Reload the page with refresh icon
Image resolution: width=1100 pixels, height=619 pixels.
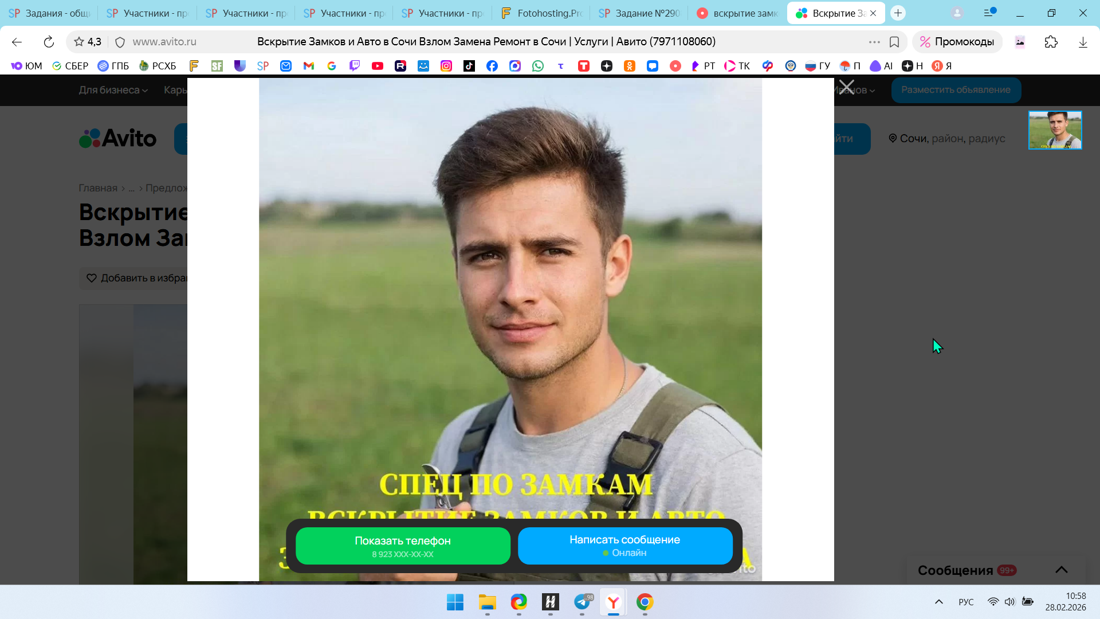(x=49, y=42)
